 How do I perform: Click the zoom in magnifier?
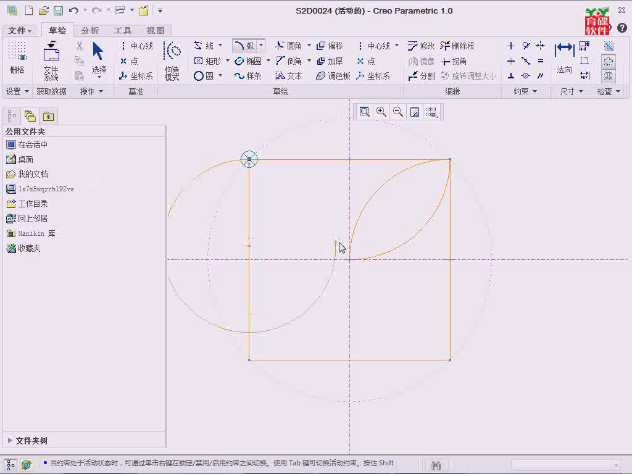pos(381,112)
